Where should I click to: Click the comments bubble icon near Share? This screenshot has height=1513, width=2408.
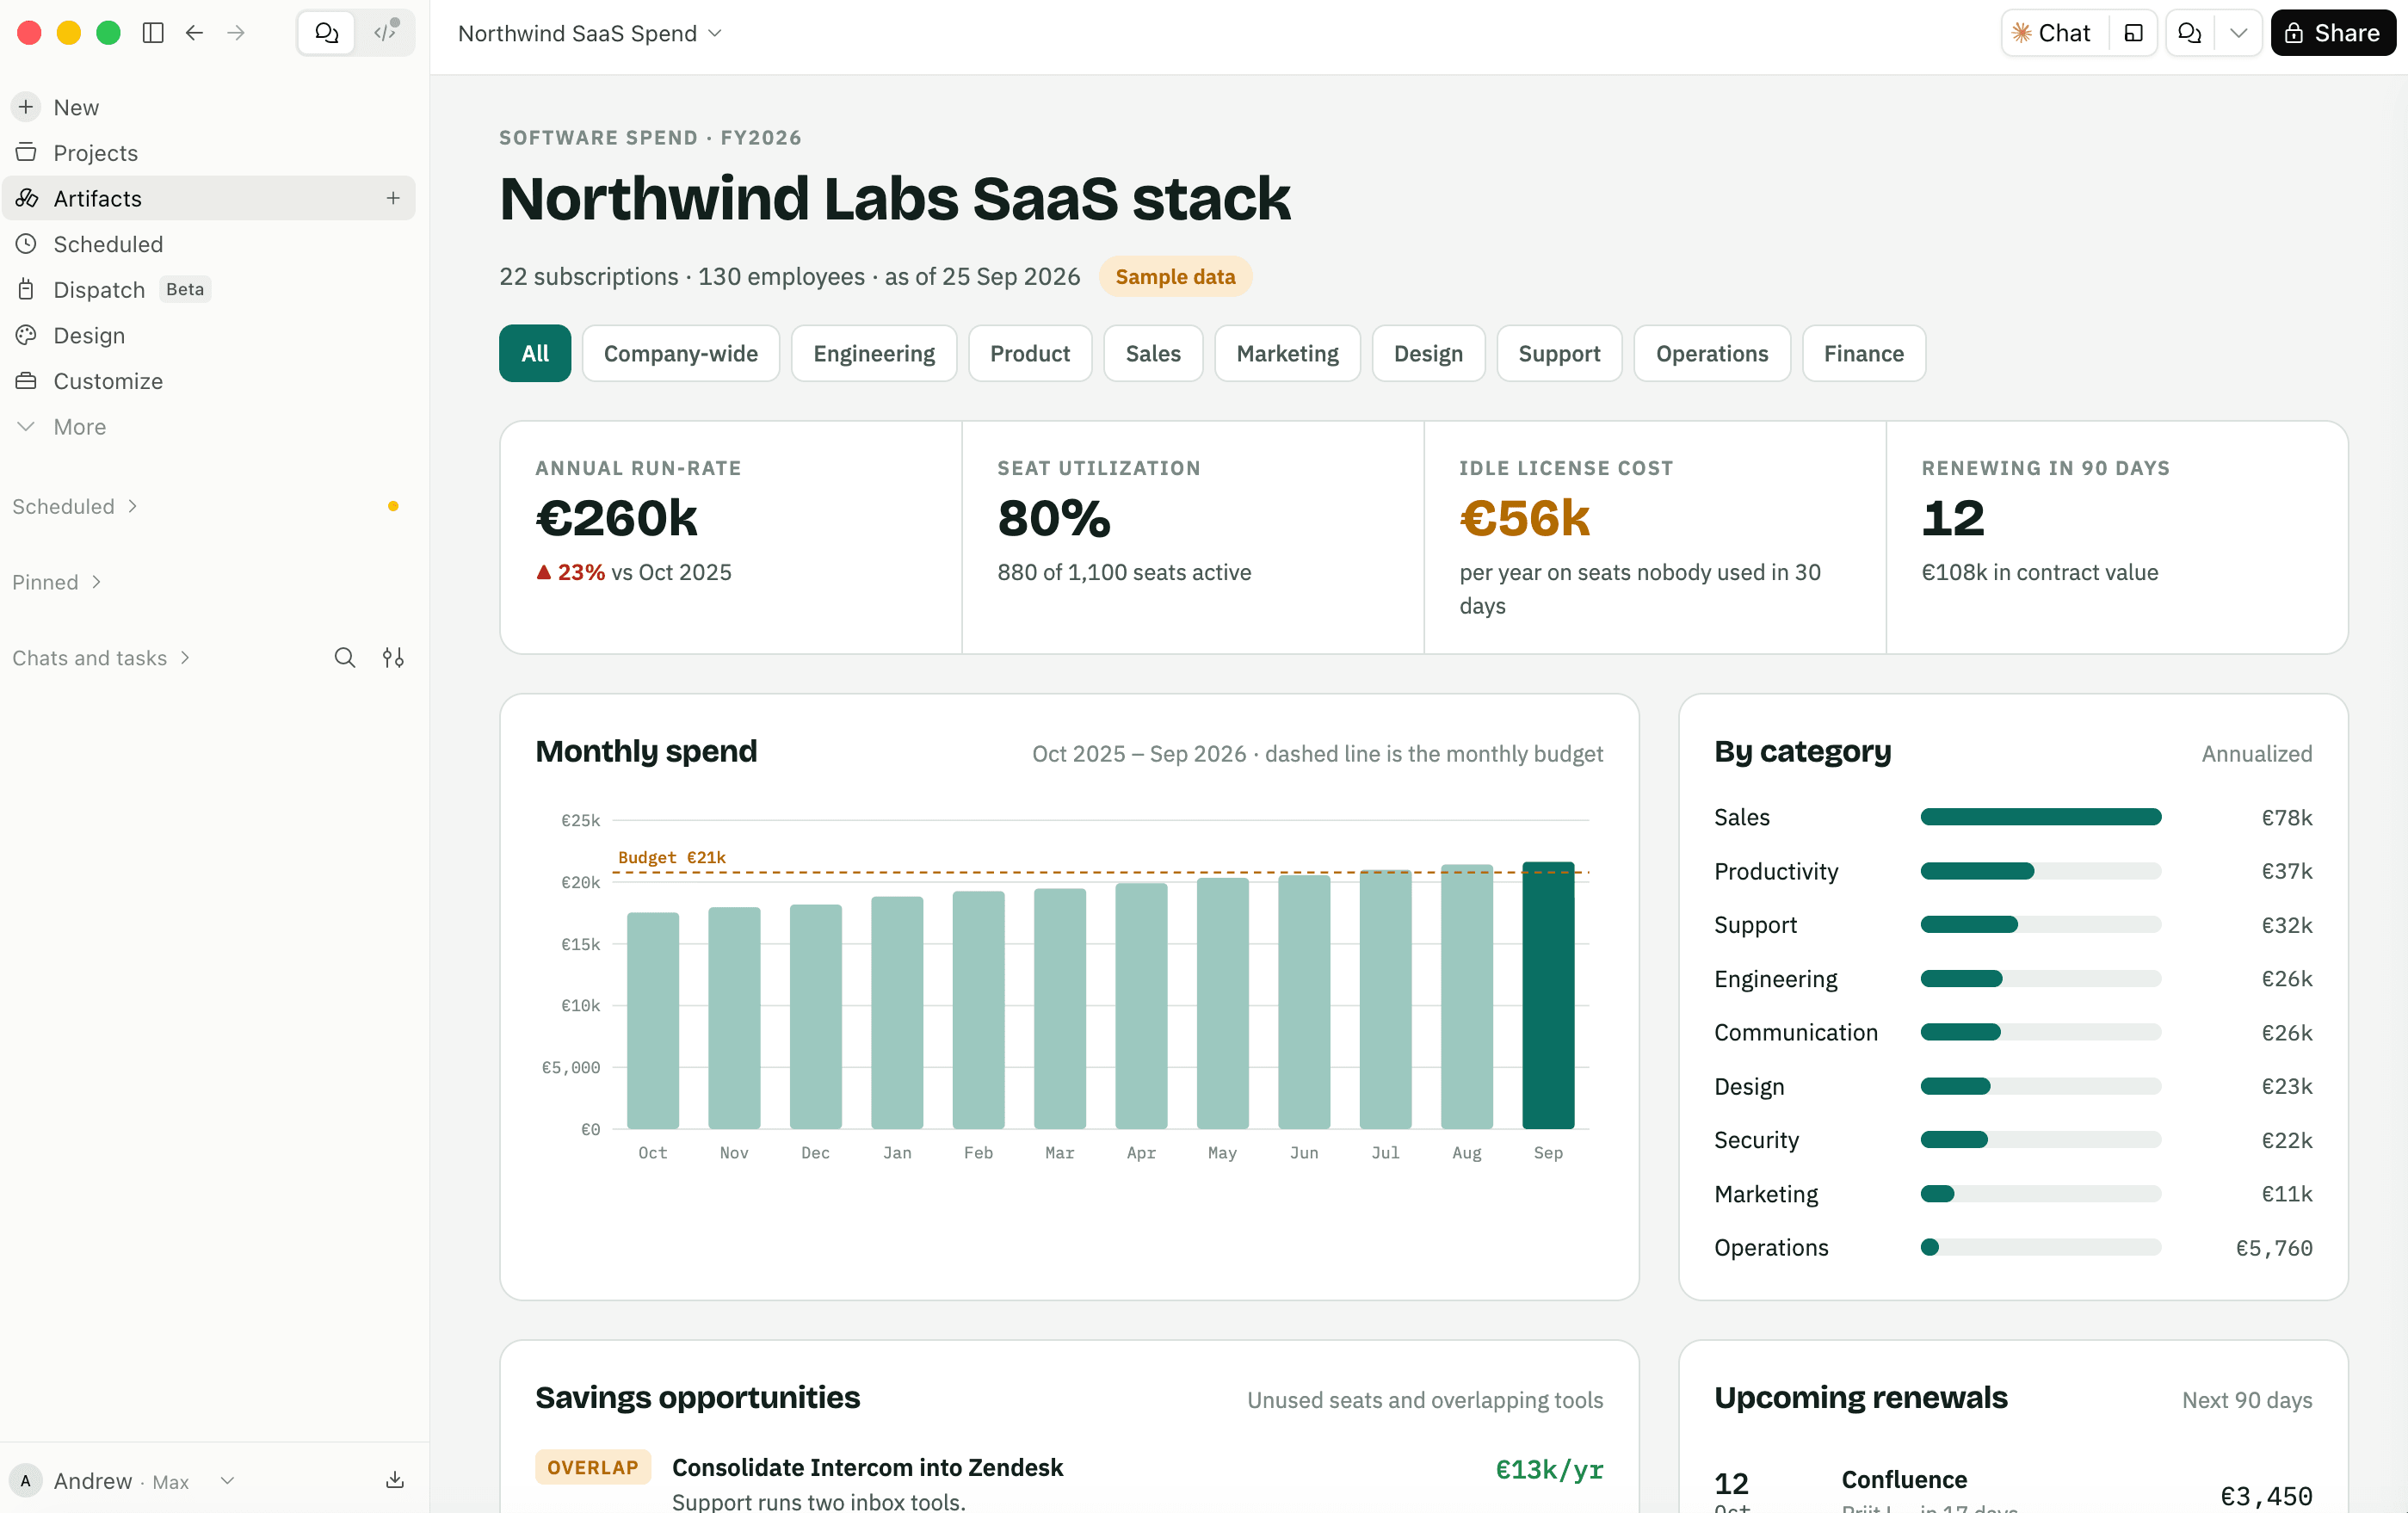pyautogui.click(x=2190, y=33)
